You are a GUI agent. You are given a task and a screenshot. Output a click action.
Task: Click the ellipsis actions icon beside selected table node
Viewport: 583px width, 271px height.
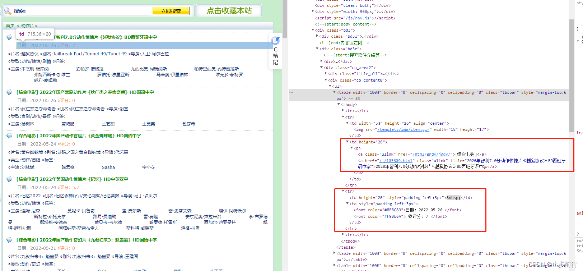click(x=291, y=92)
